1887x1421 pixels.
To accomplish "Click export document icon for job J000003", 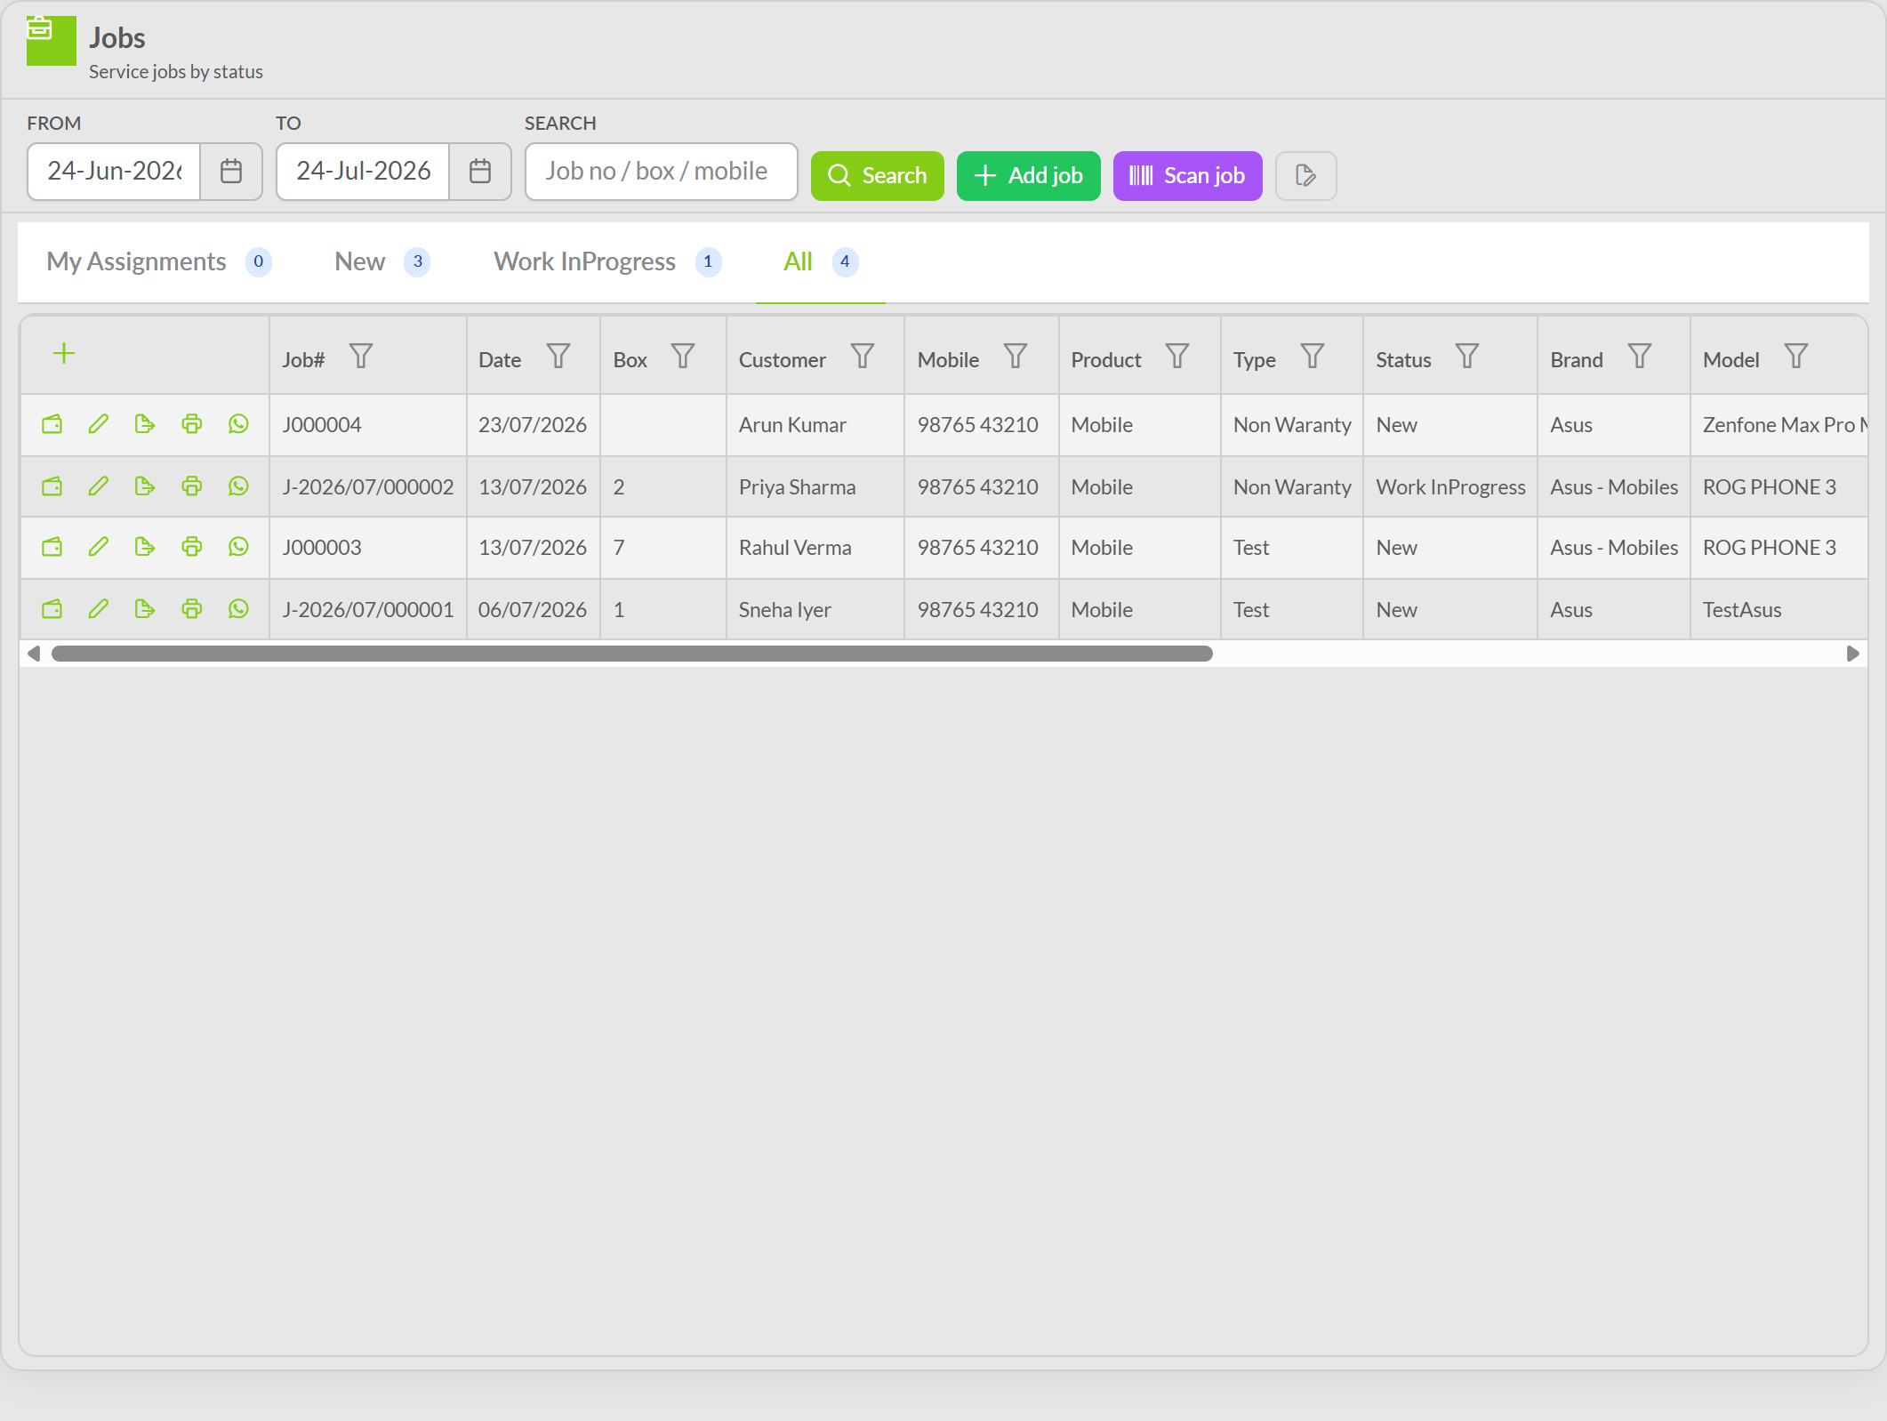I will [x=145, y=547].
